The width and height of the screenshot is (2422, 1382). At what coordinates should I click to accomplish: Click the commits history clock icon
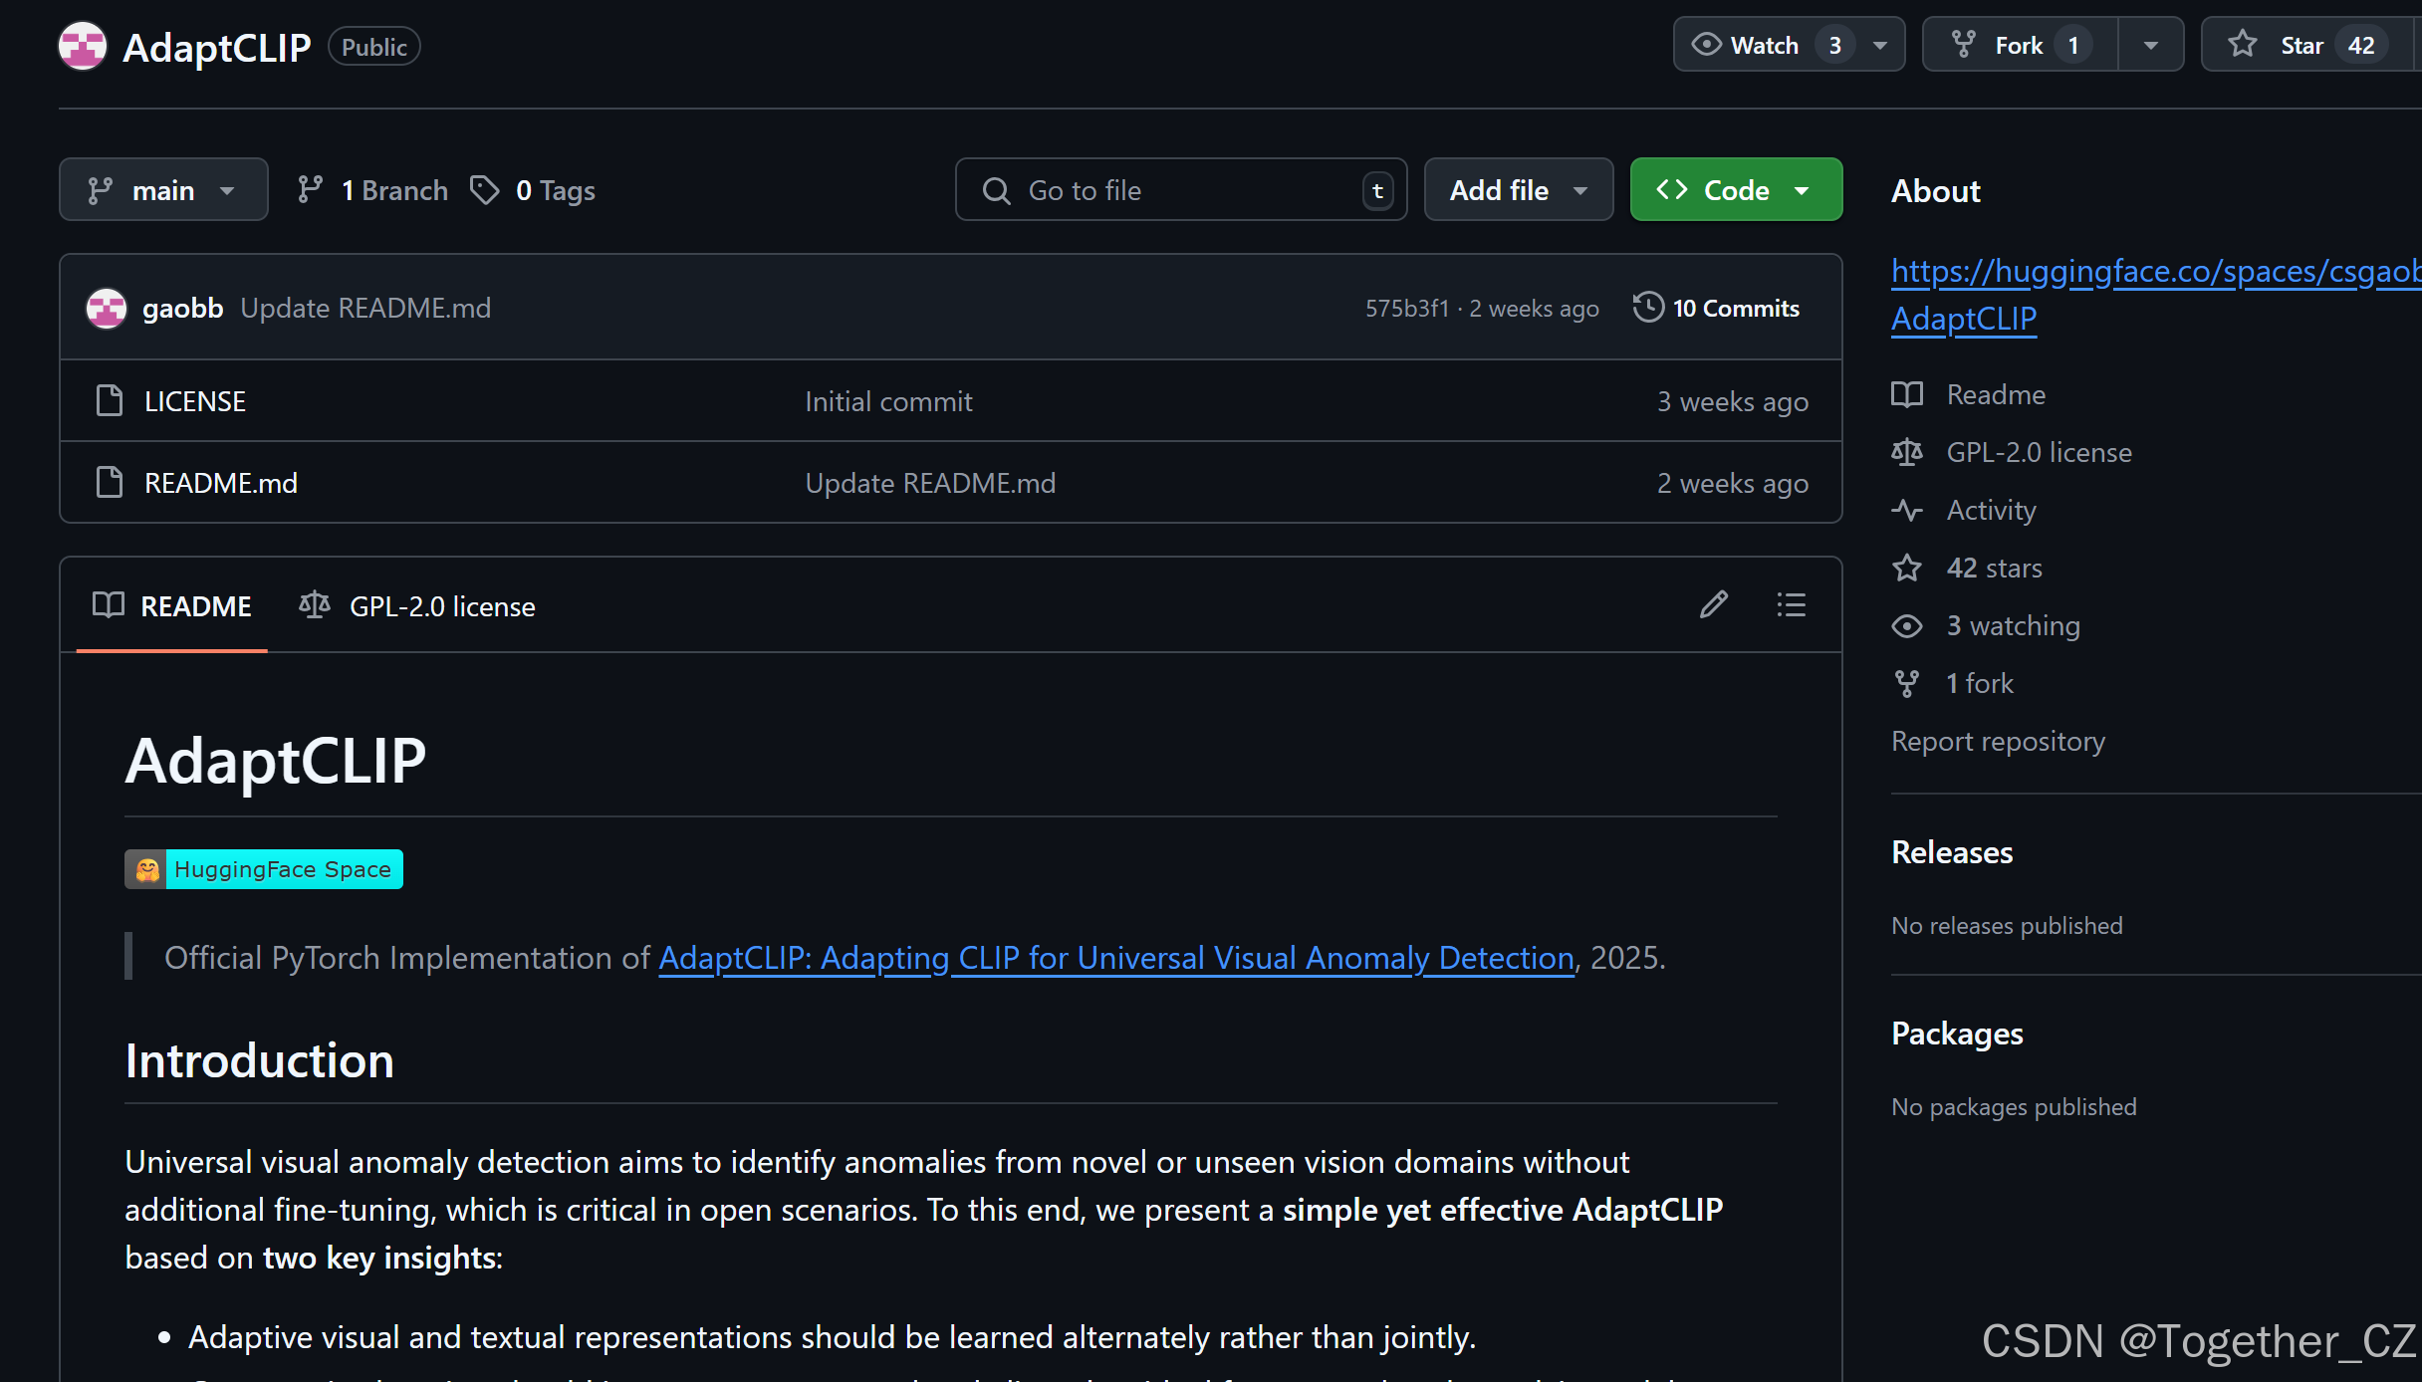pos(1647,307)
